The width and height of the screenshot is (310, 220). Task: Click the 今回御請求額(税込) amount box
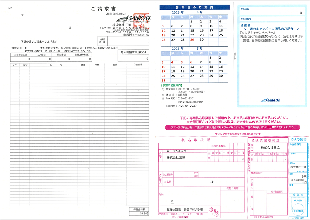click(133, 55)
